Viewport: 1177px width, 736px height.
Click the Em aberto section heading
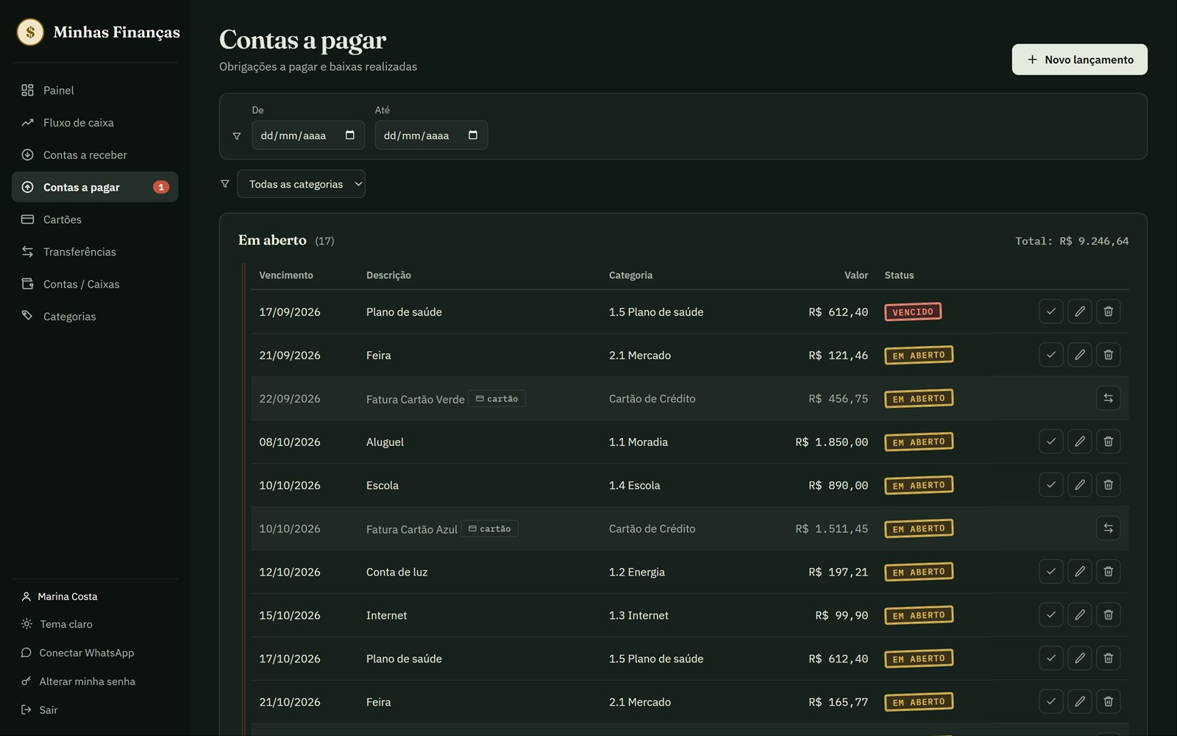[x=272, y=240]
